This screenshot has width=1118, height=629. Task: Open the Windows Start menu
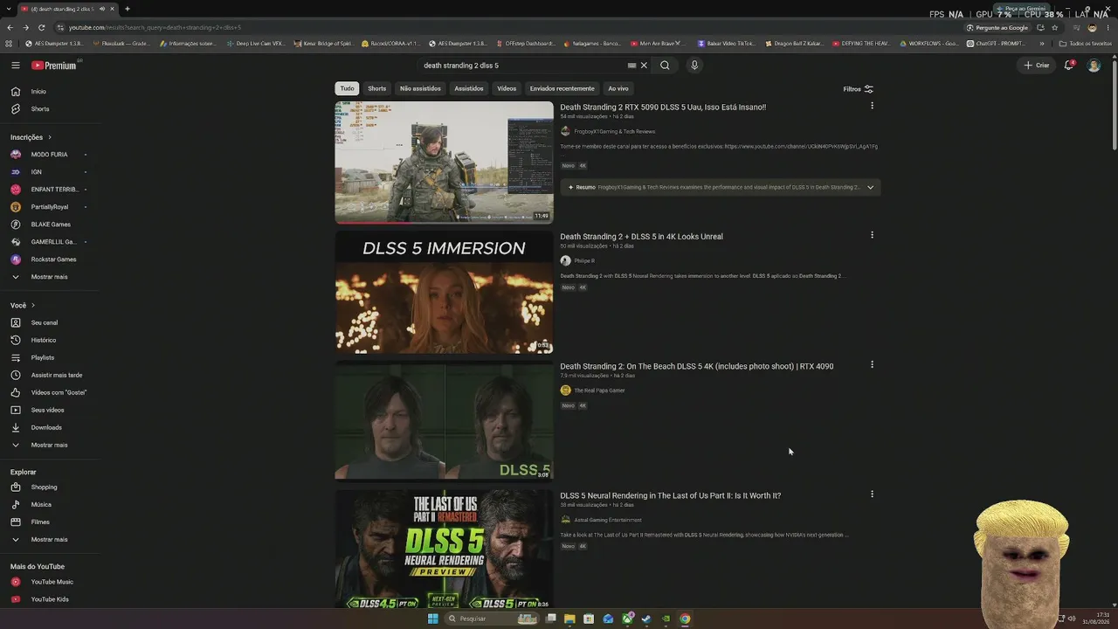click(x=432, y=619)
